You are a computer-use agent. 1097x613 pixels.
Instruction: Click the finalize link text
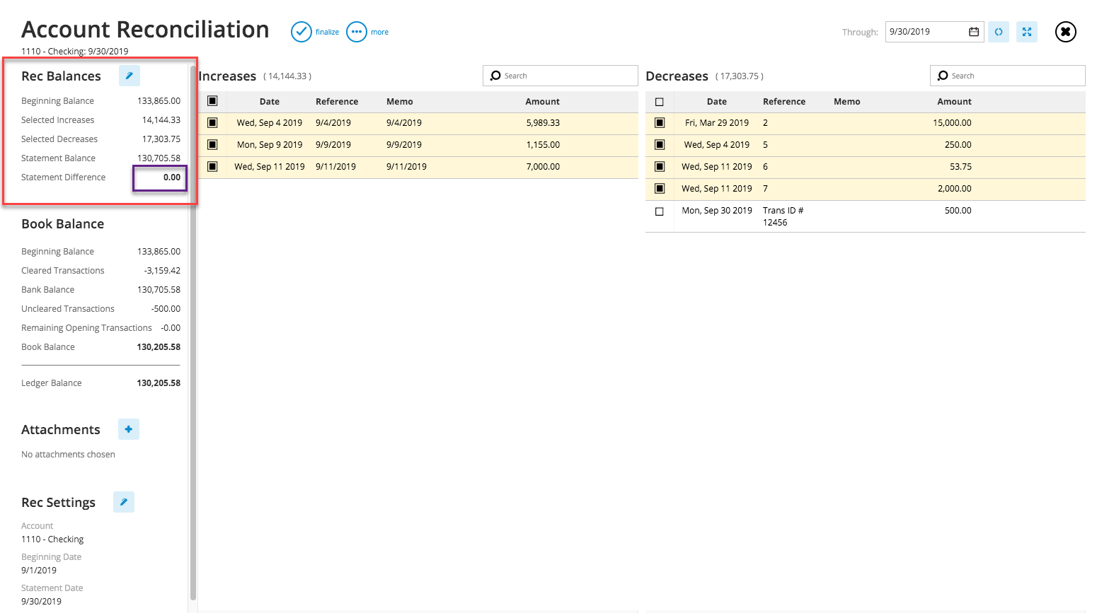[327, 32]
